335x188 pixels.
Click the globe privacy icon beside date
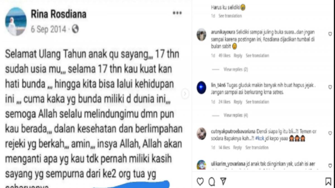click(x=75, y=29)
